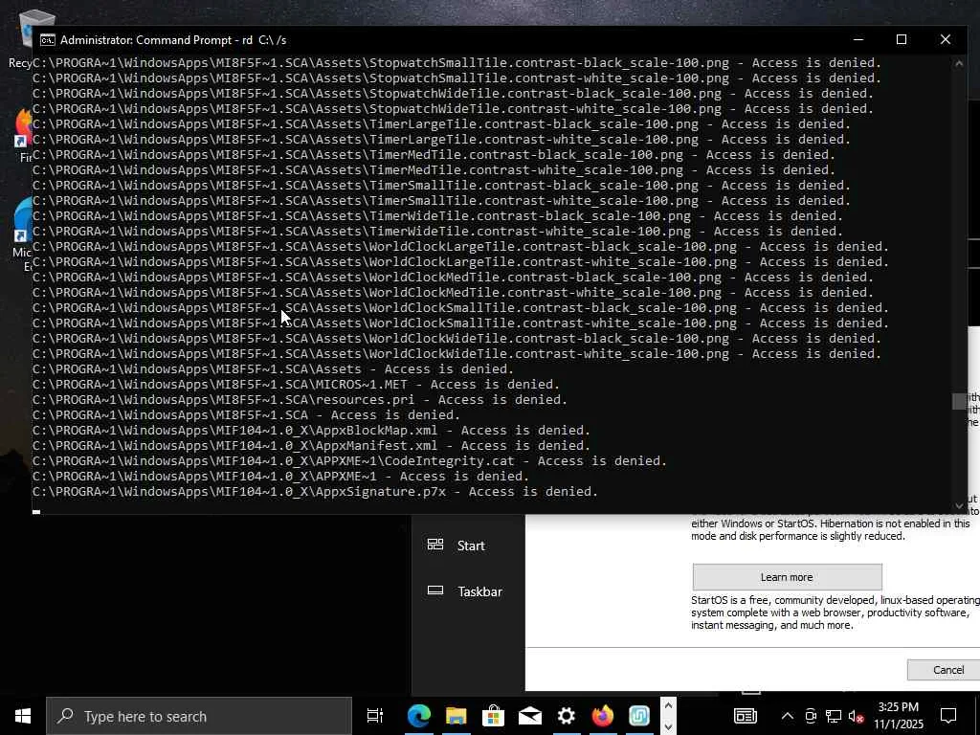980x735 pixels.
Task: Click the CodeIntegrity.cat access denied line
Action: click(x=349, y=460)
